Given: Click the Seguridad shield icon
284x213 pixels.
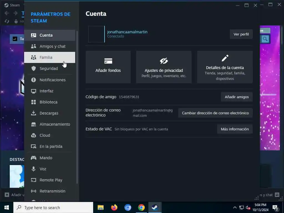Looking at the screenshot, I should (34, 69).
